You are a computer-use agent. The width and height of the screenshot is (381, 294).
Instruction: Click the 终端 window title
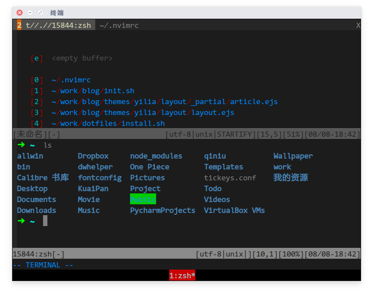(x=57, y=13)
